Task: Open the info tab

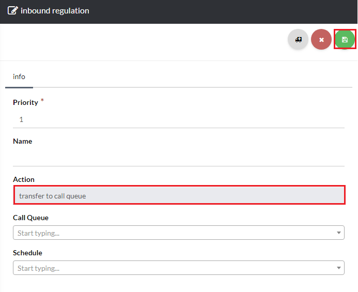Action: tap(19, 76)
